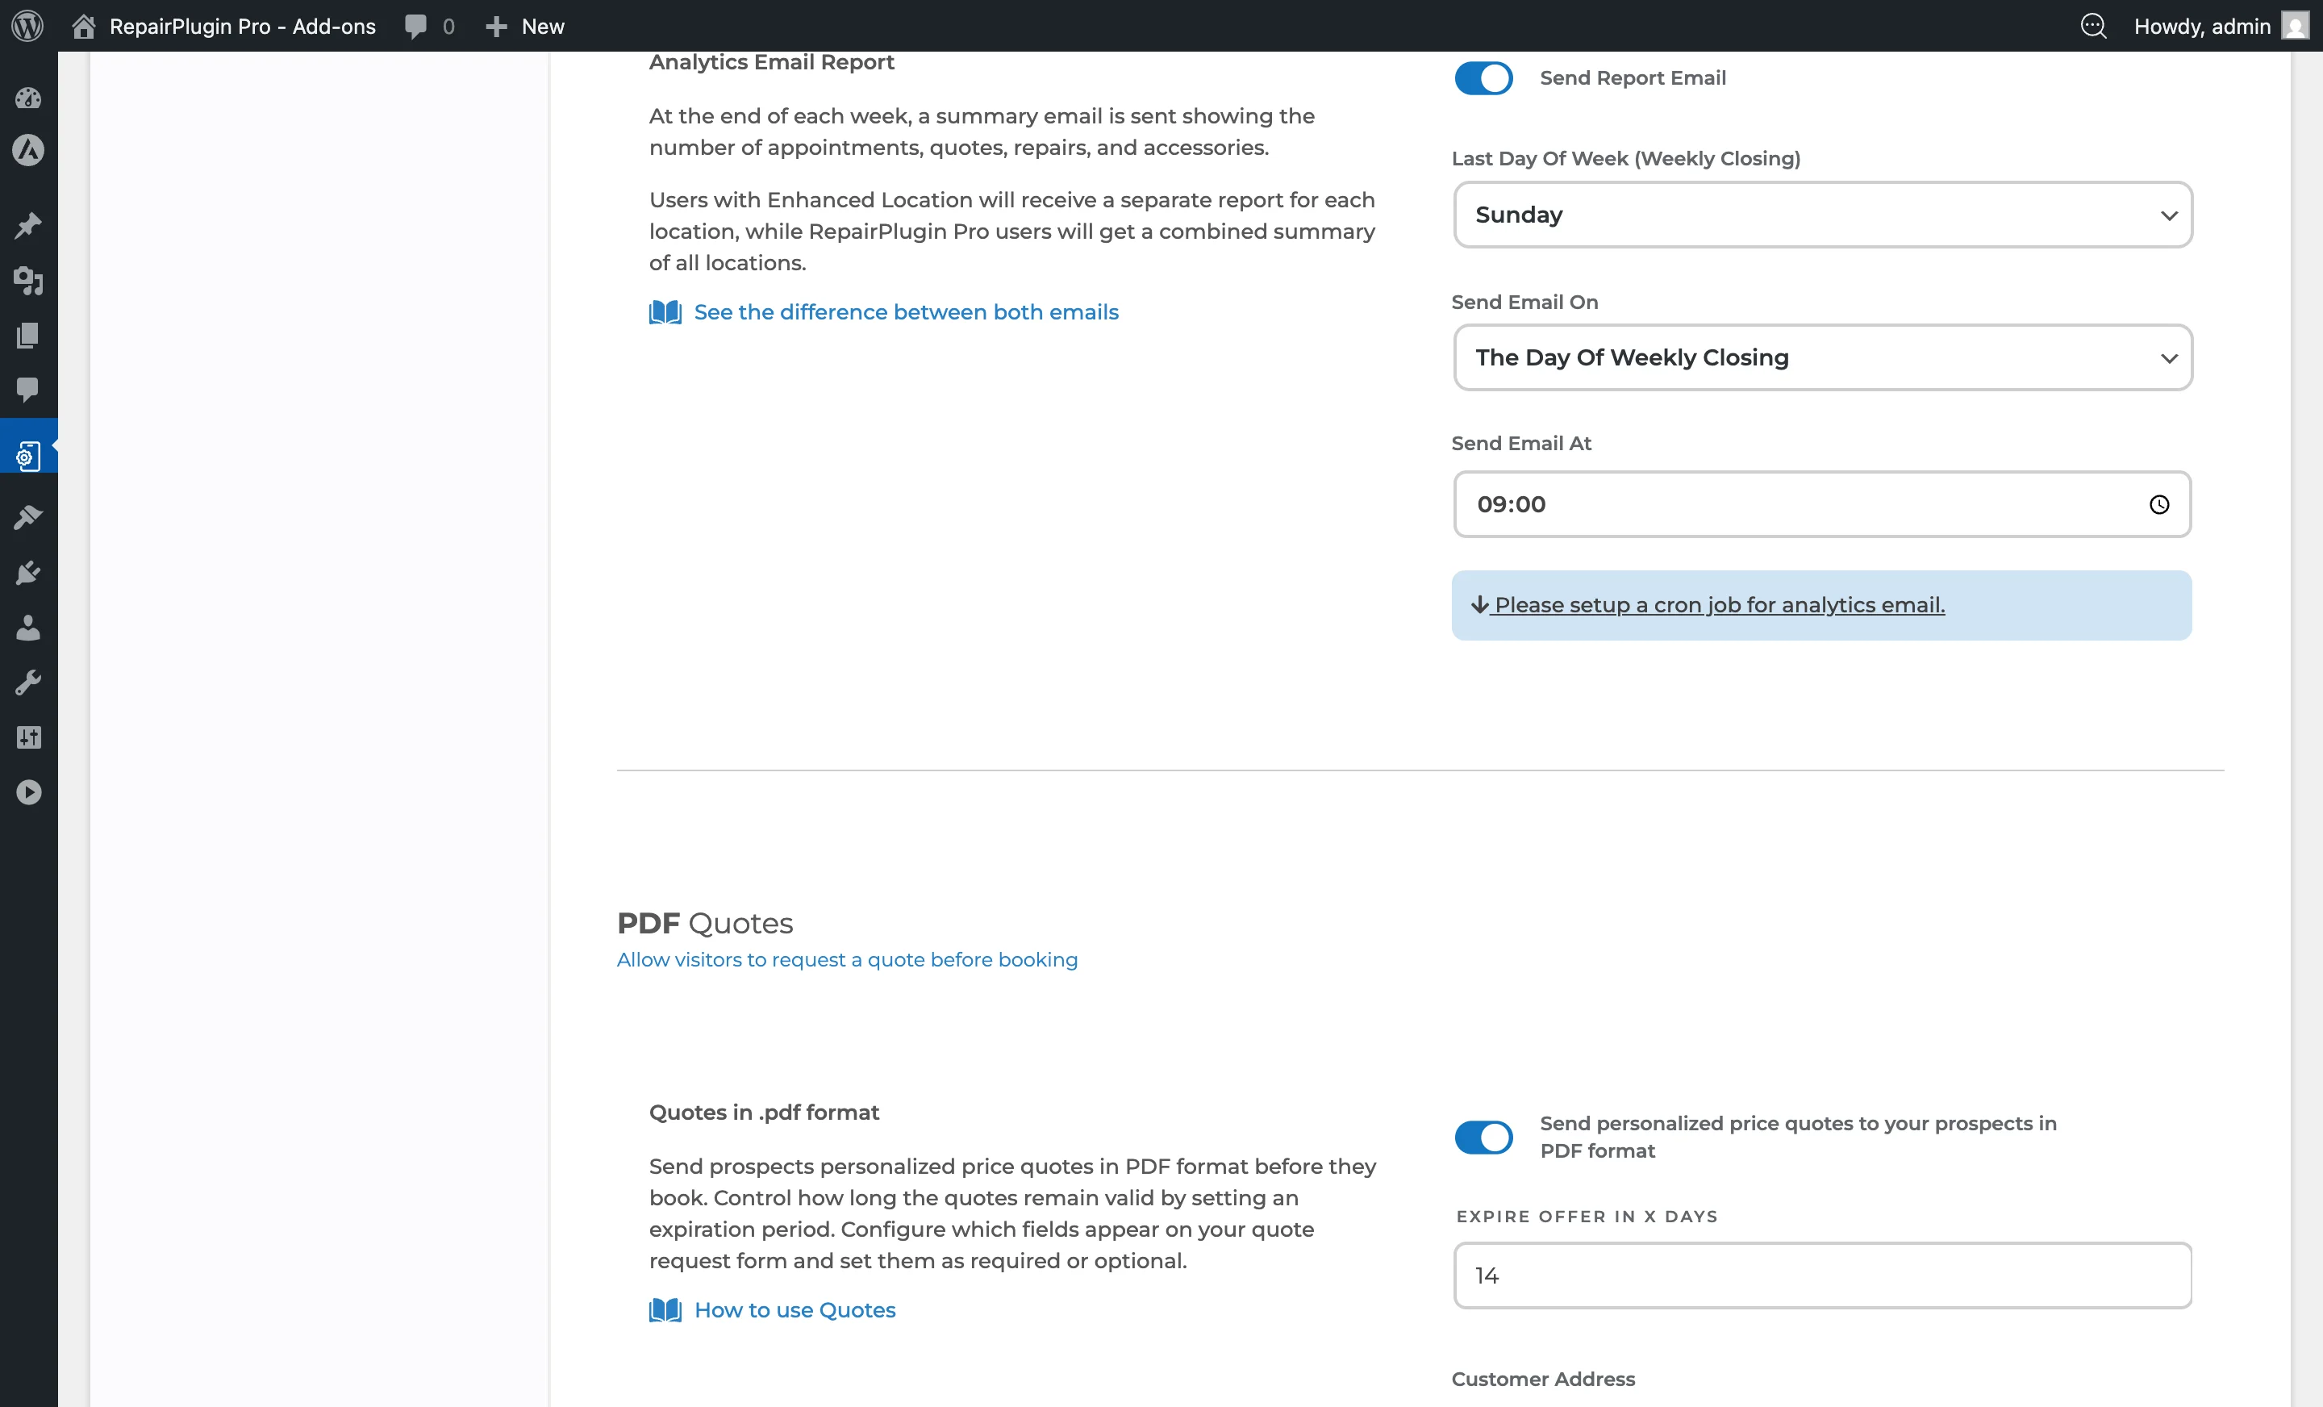Screen dimensions: 2323x1407
Task: Click the Pages icon in the sidebar
Action: [x=28, y=336]
